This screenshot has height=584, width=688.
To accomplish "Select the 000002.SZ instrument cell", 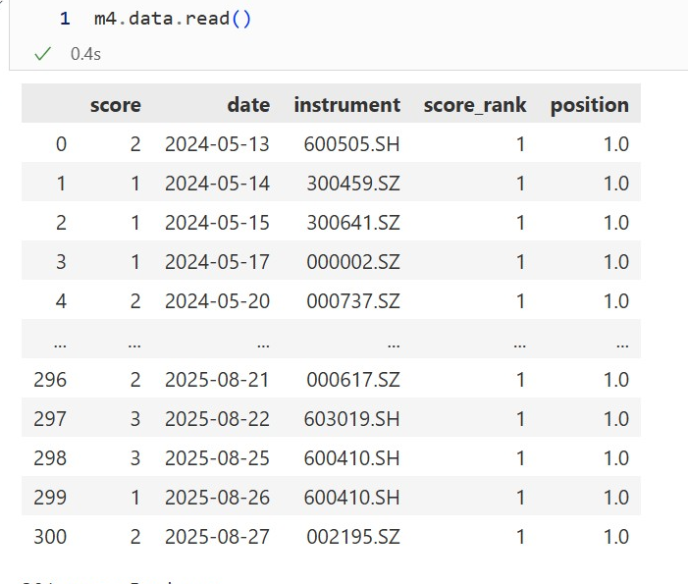I will pos(352,262).
